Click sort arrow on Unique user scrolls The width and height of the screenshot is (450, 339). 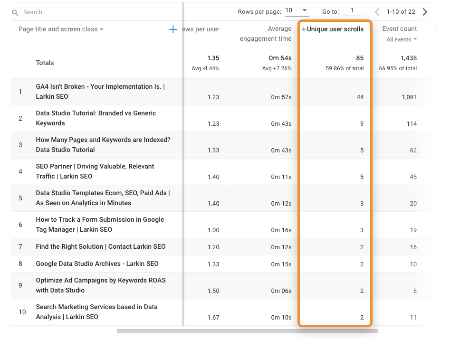click(304, 29)
